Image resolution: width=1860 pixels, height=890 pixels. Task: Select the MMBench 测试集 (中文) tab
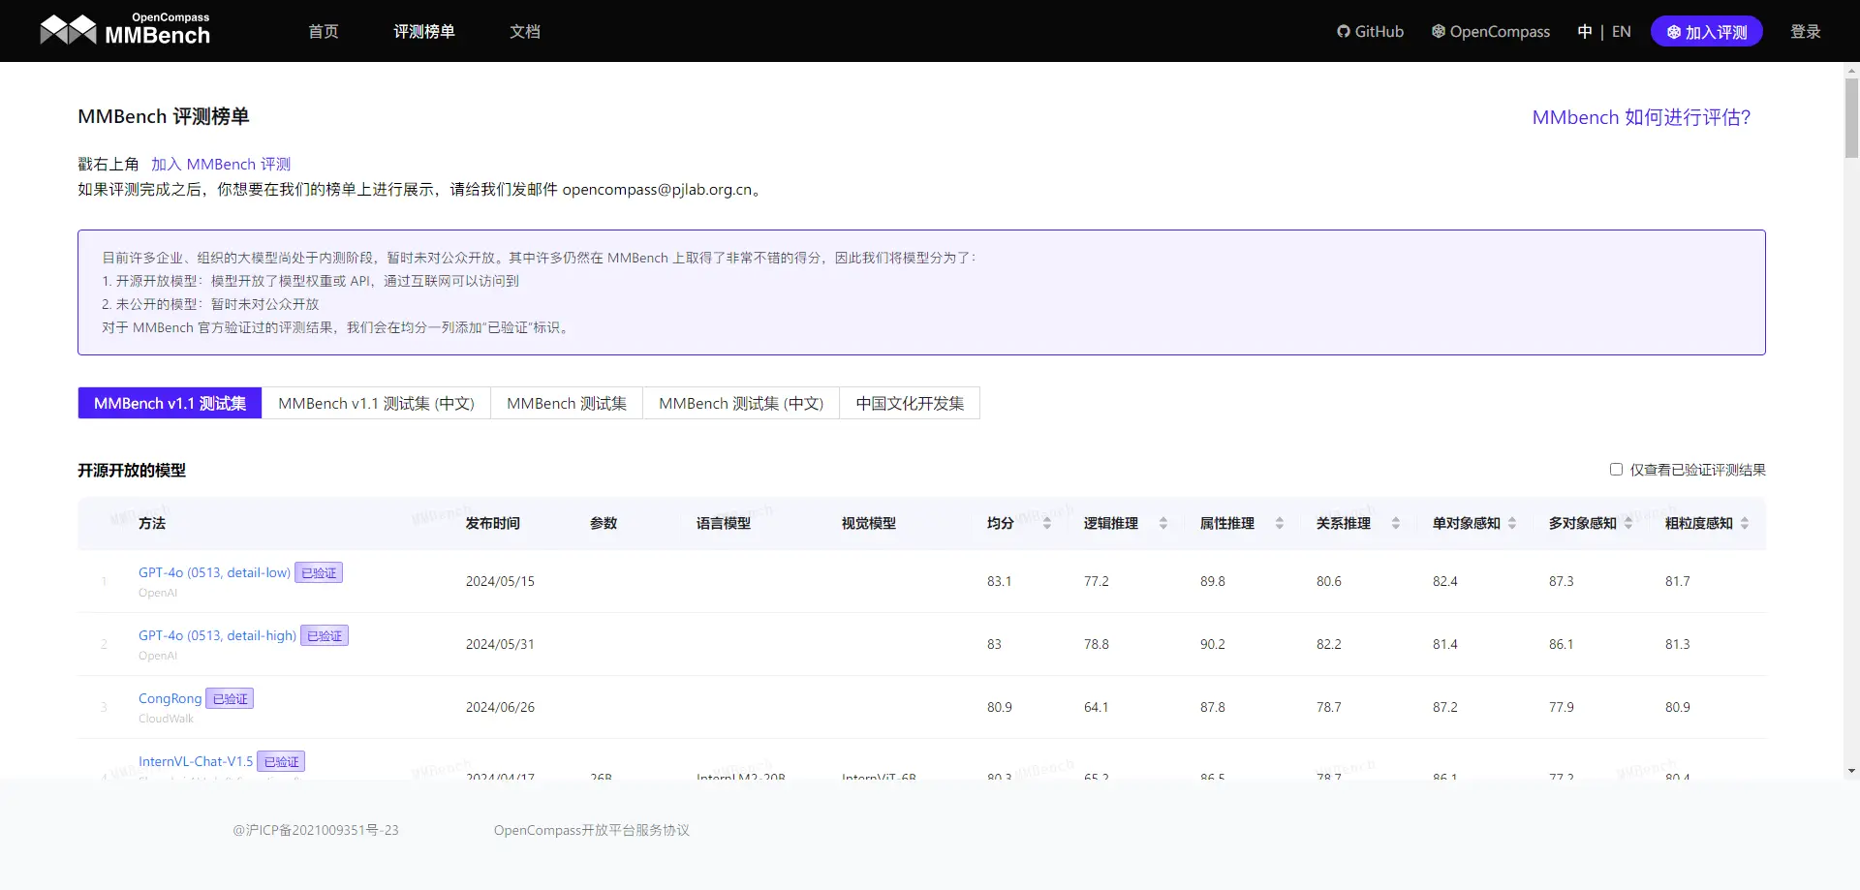pos(741,403)
